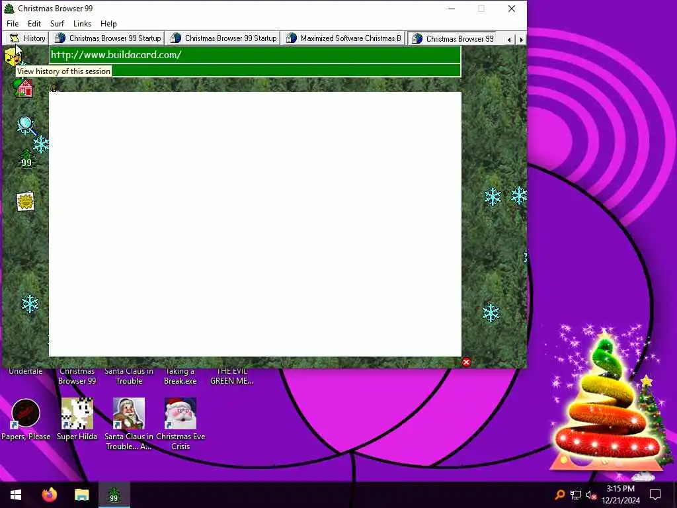The width and height of the screenshot is (677, 508).
Task: Click the Taking a Break.exe desktop label
Action: pos(180,376)
